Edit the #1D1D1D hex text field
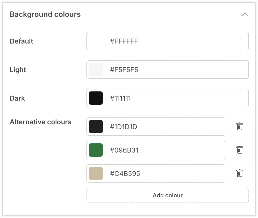The image size is (258, 218). [165, 127]
